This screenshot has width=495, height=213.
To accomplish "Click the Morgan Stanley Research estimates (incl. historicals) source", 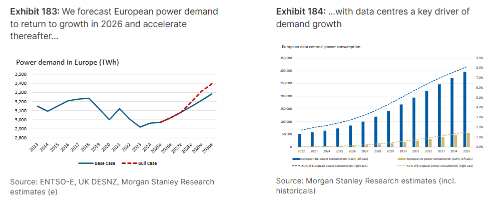I will click(x=366, y=186).
